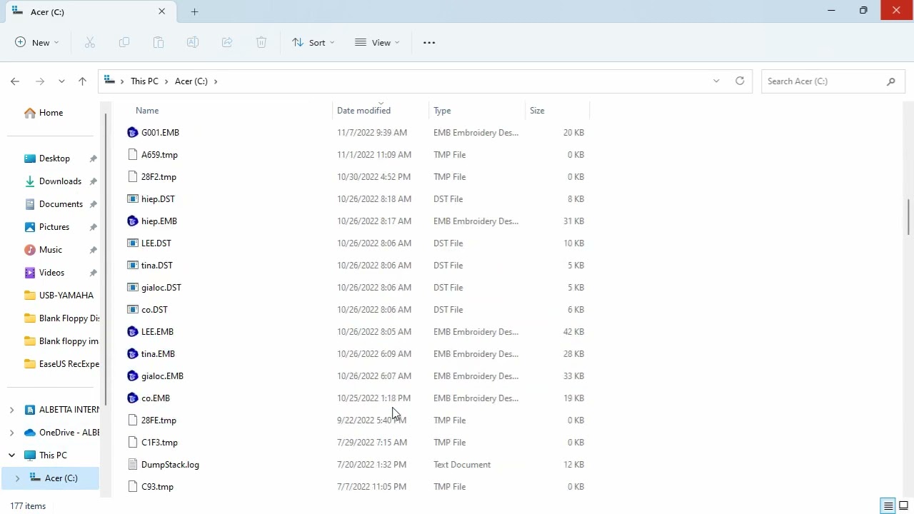The width and height of the screenshot is (914, 514).
Task: Click Acer (C:) in the breadcrumb path
Action: click(x=191, y=81)
